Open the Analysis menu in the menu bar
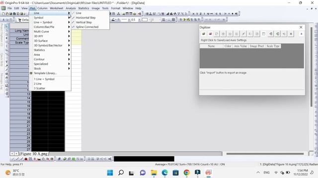Screen dimensions: 318x178 (x=71, y=8)
